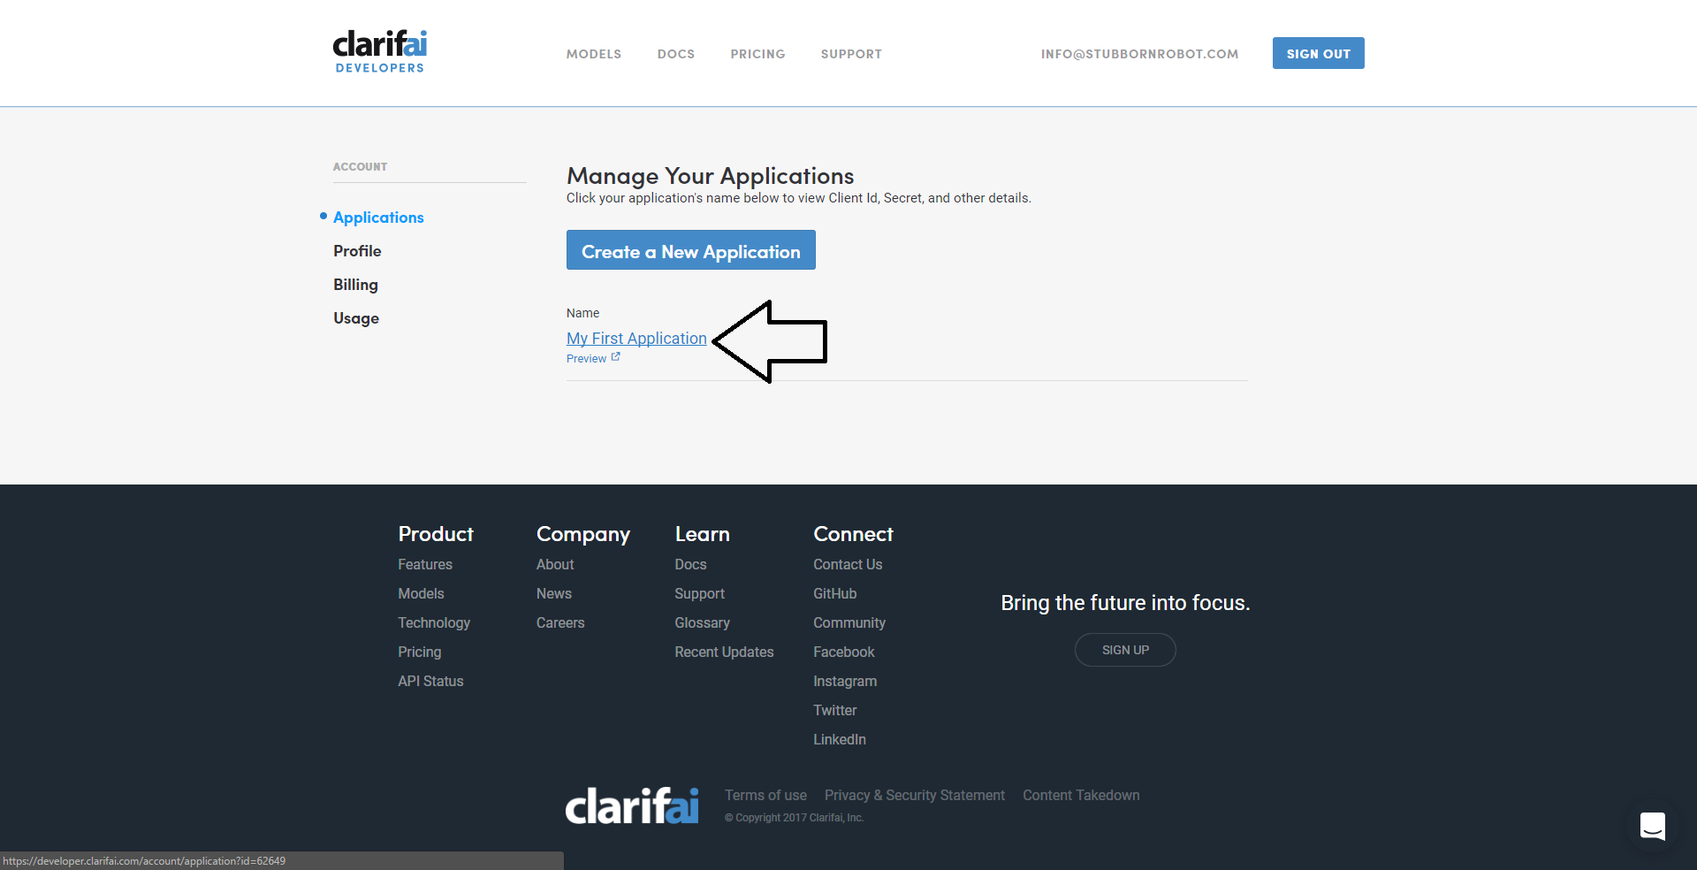
Task: Click the Product footer column heading
Action: [x=436, y=534]
